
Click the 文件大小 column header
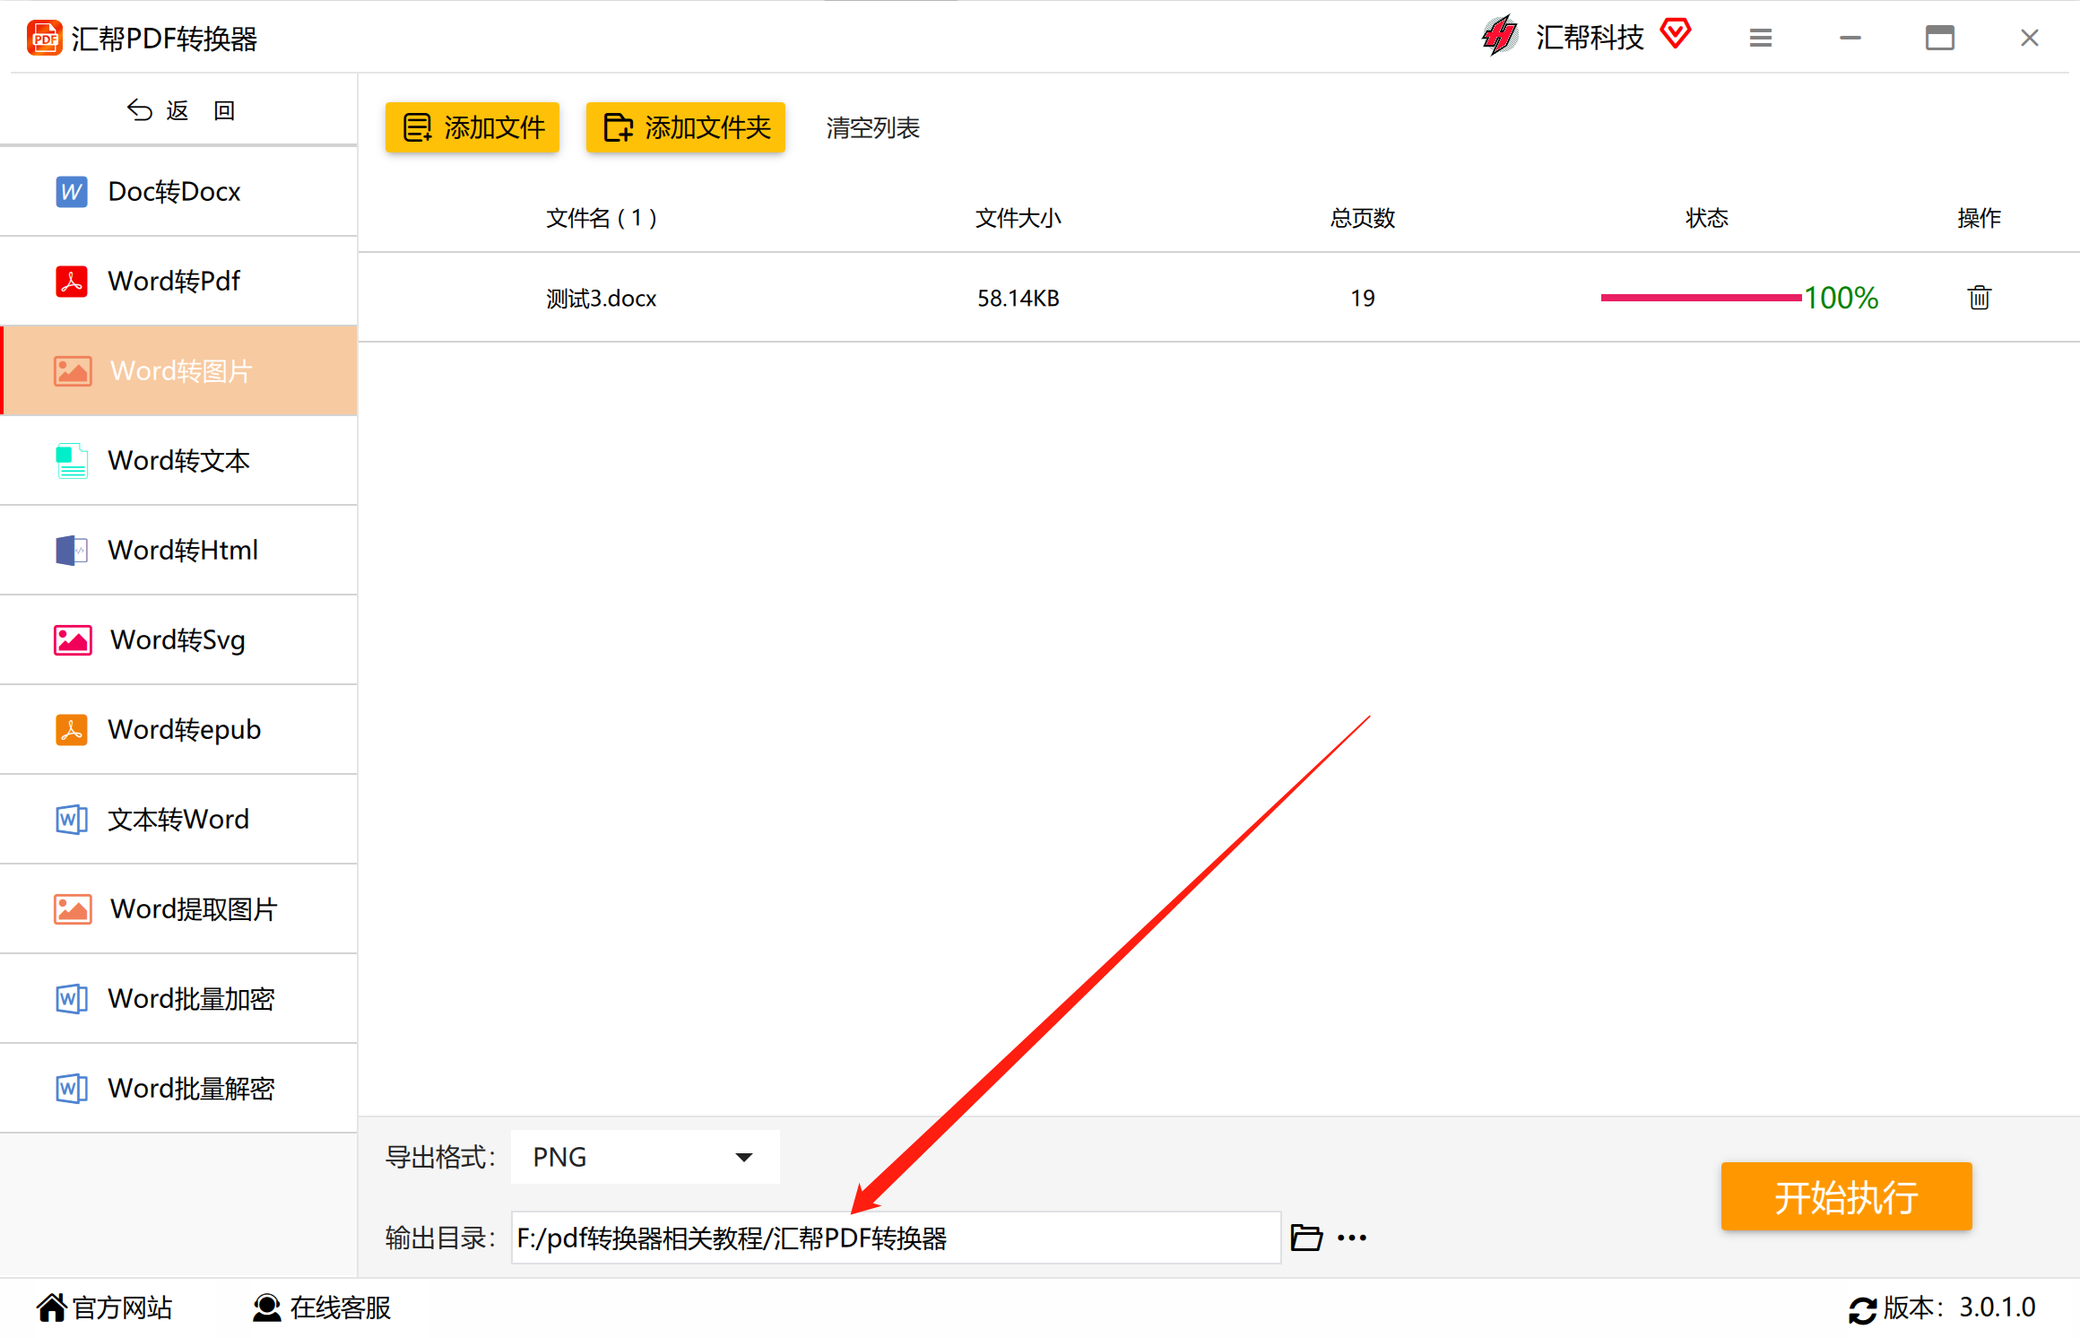[1018, 218]
